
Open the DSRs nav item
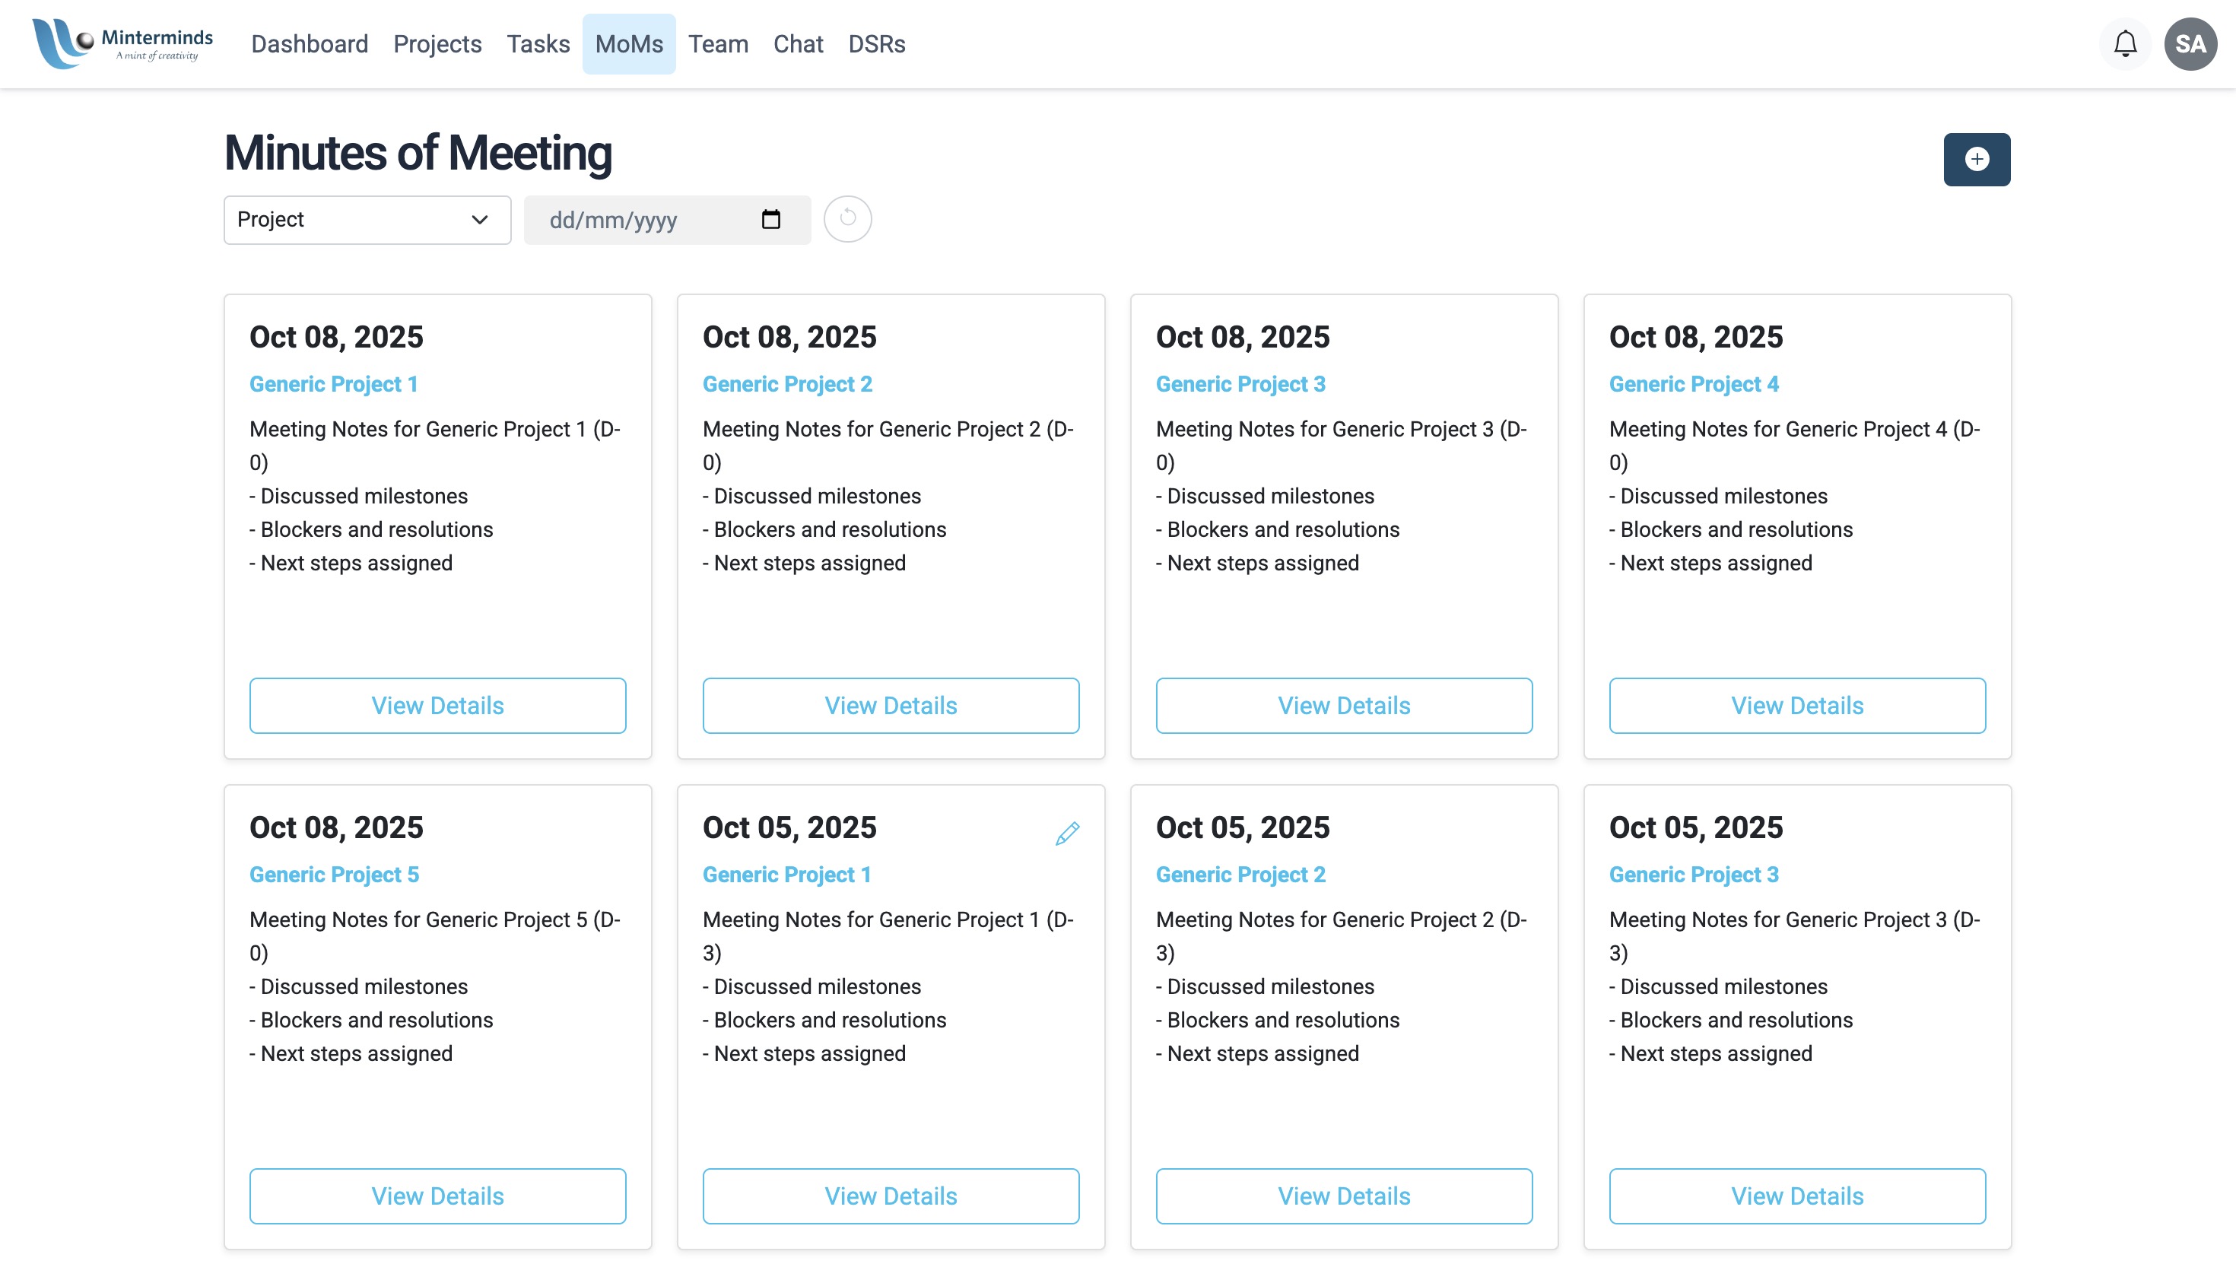876,44
